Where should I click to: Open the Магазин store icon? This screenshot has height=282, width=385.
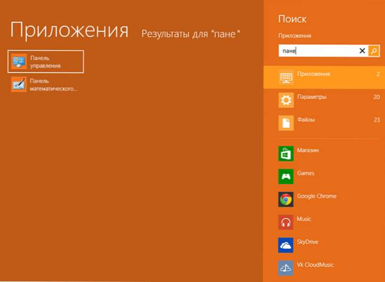pyautogui.click(x=286, y=154)
